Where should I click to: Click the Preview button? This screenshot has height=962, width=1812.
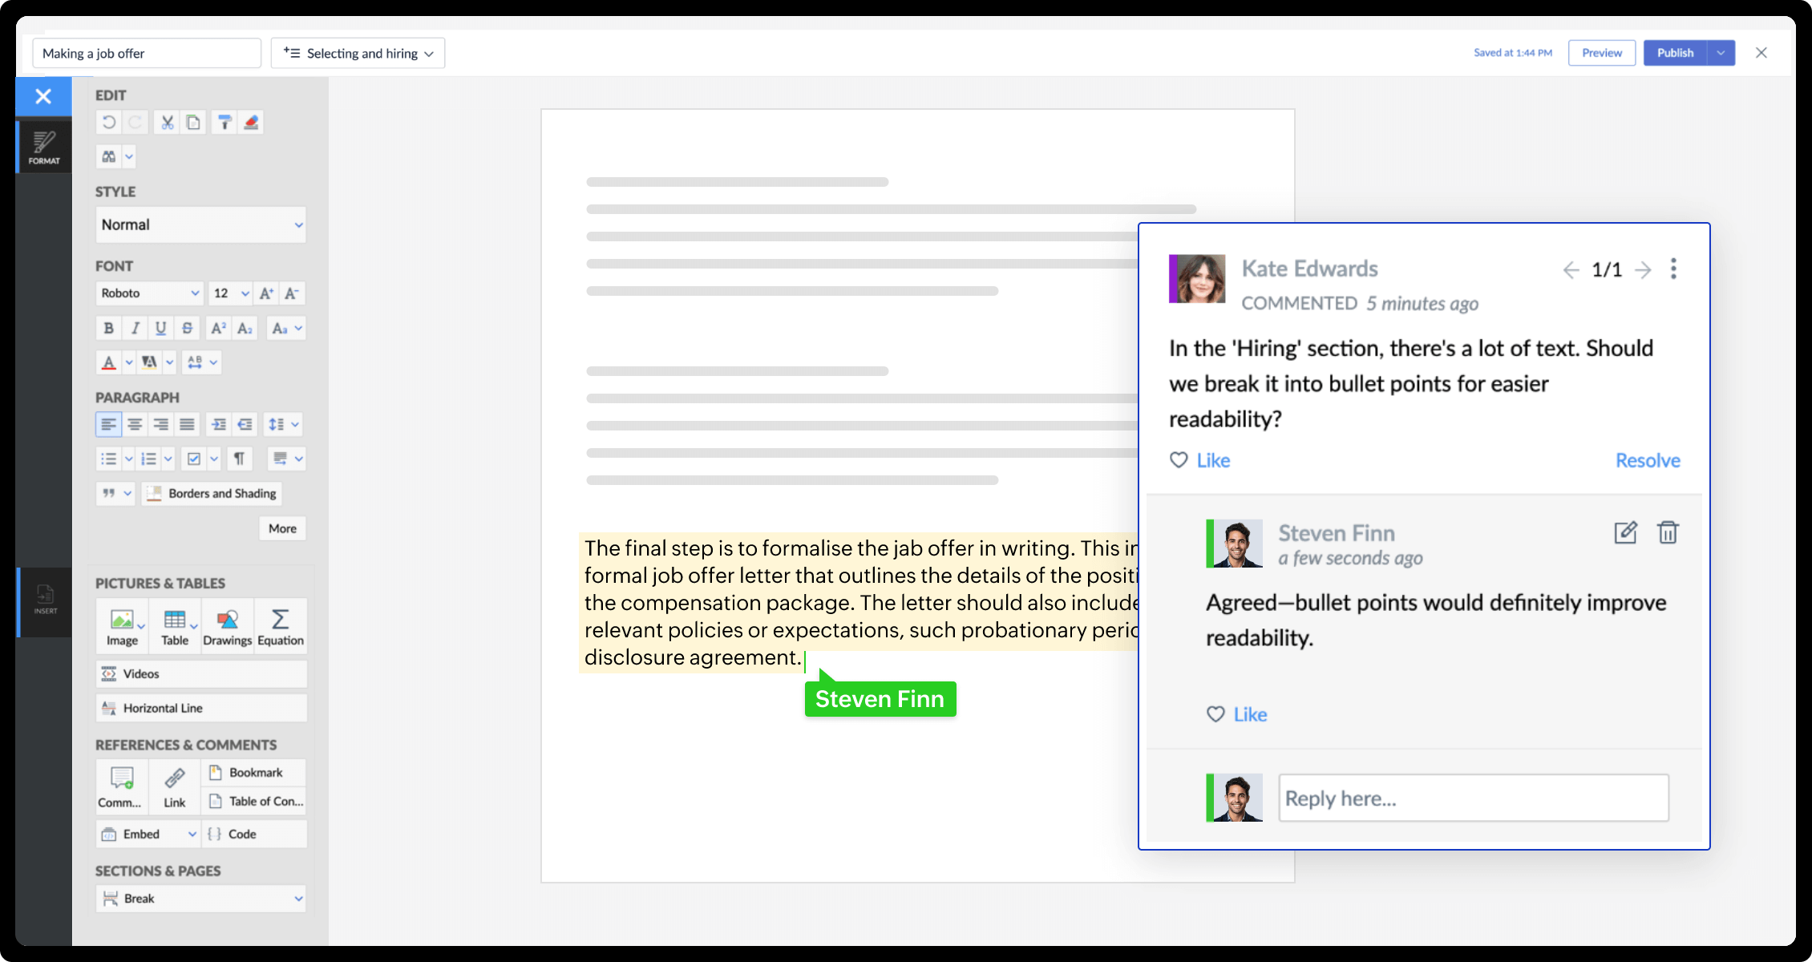[1601, 53]
